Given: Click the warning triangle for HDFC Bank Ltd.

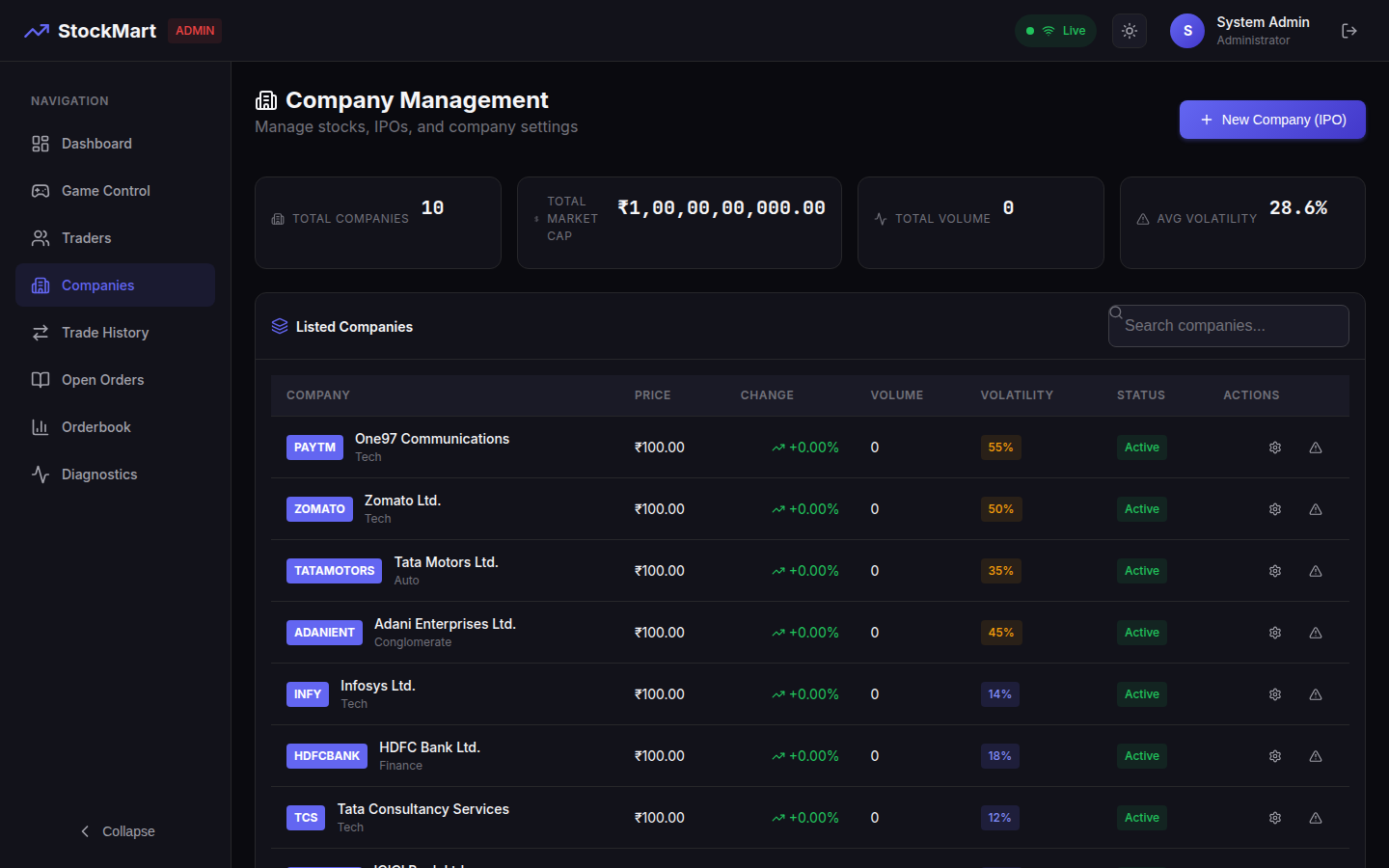Looking at the screenshot, I should point(1316,756).
